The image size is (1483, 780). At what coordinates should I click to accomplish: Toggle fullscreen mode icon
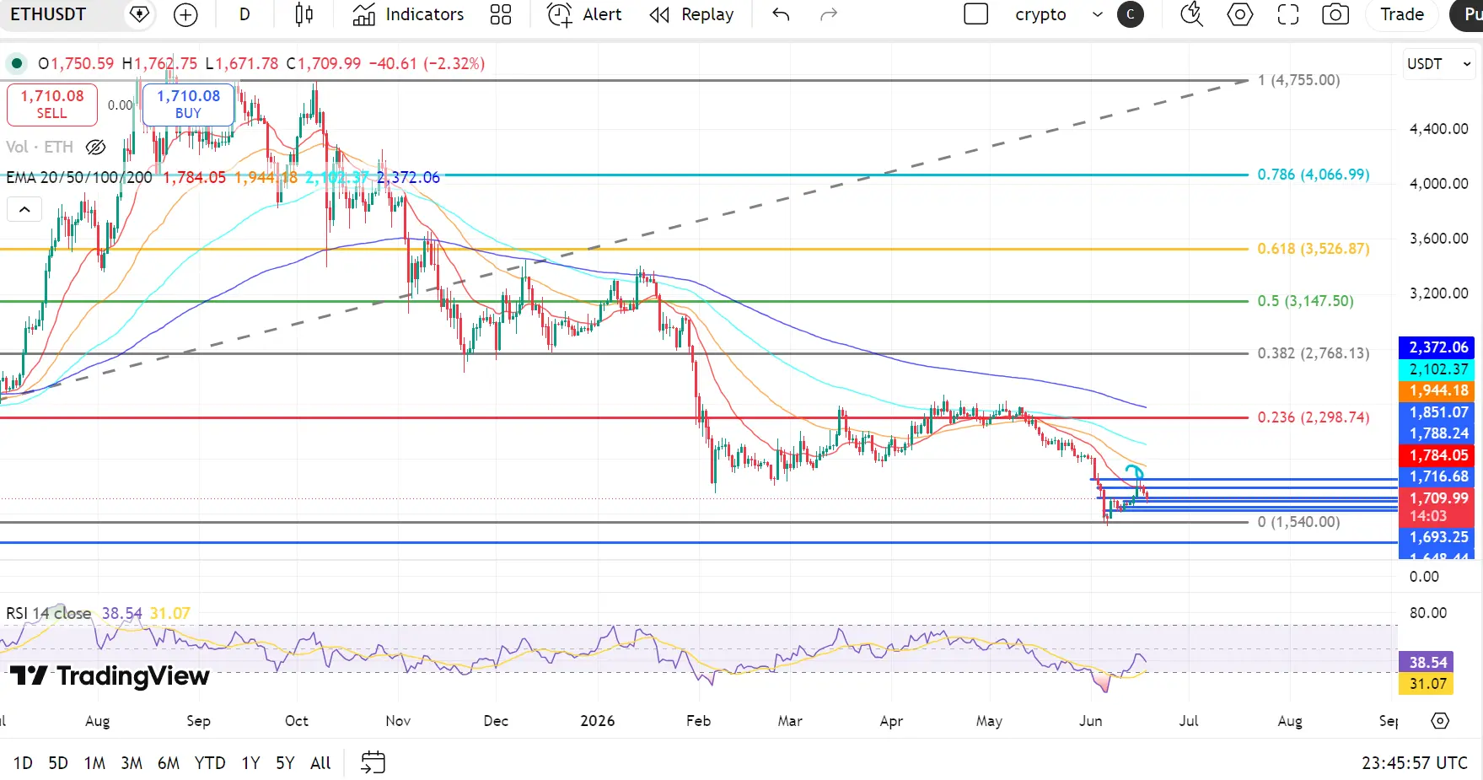click(1287, 14)
